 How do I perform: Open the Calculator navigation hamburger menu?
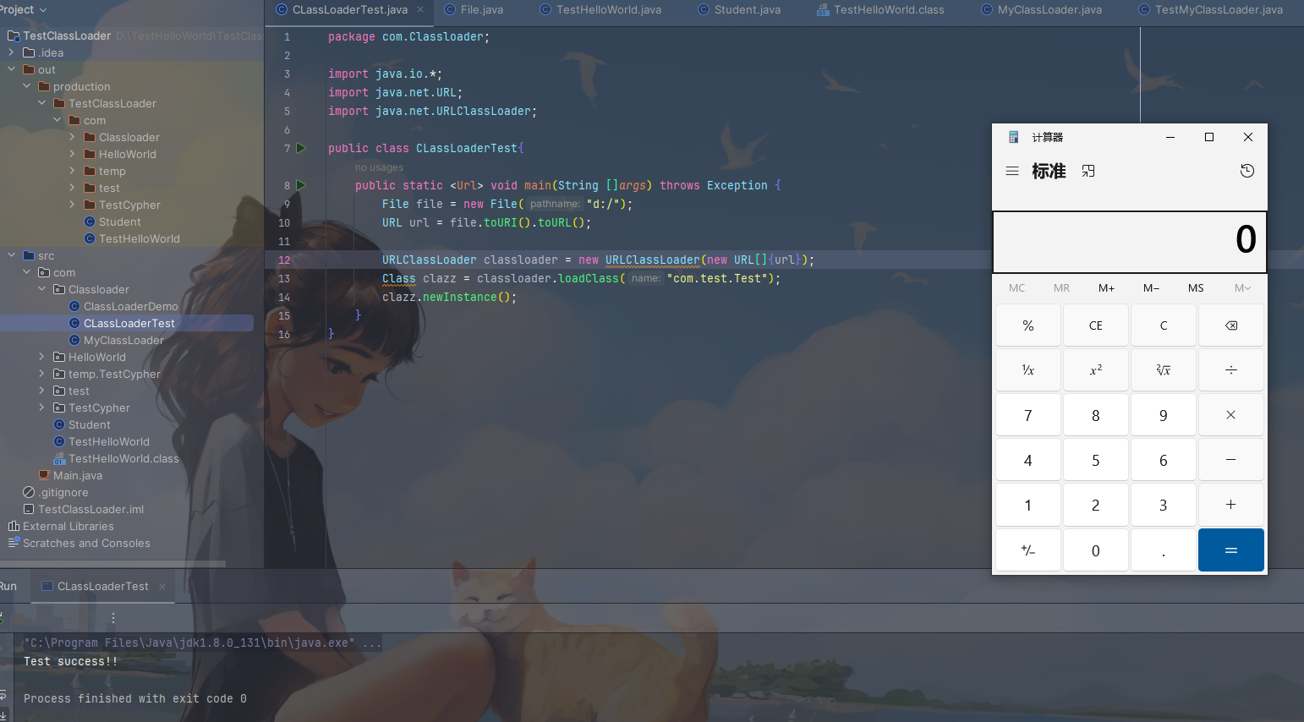click(x=1011, y=171)
